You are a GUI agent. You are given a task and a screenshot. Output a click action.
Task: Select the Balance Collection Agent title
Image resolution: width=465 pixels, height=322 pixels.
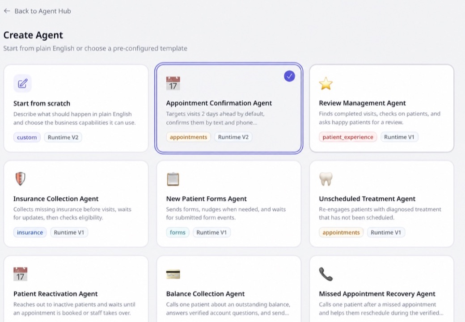click(x=205, y=294)
